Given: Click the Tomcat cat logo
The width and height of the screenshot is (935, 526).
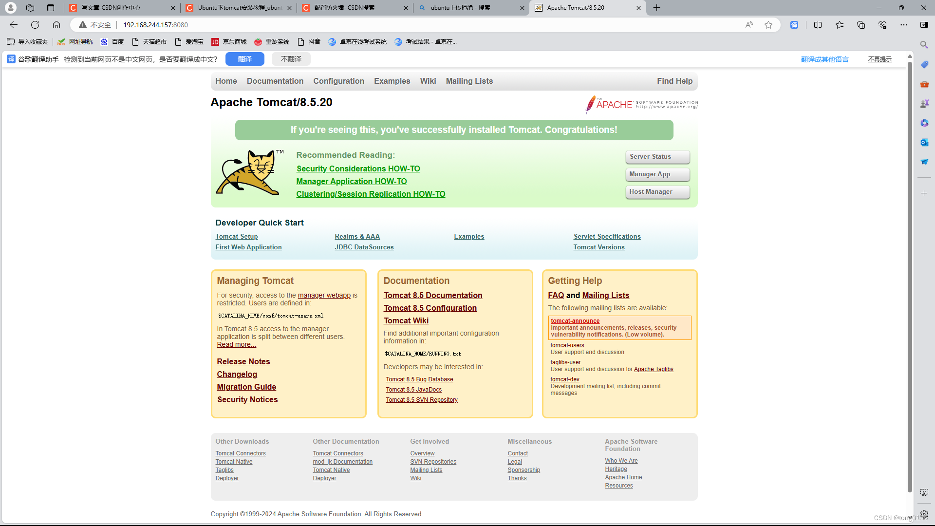Looking at the screenshot, I should point(249,172).
